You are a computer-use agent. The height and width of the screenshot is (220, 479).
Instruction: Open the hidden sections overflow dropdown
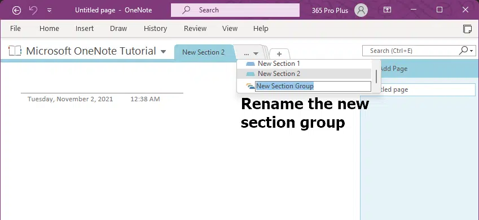(252, 53)
